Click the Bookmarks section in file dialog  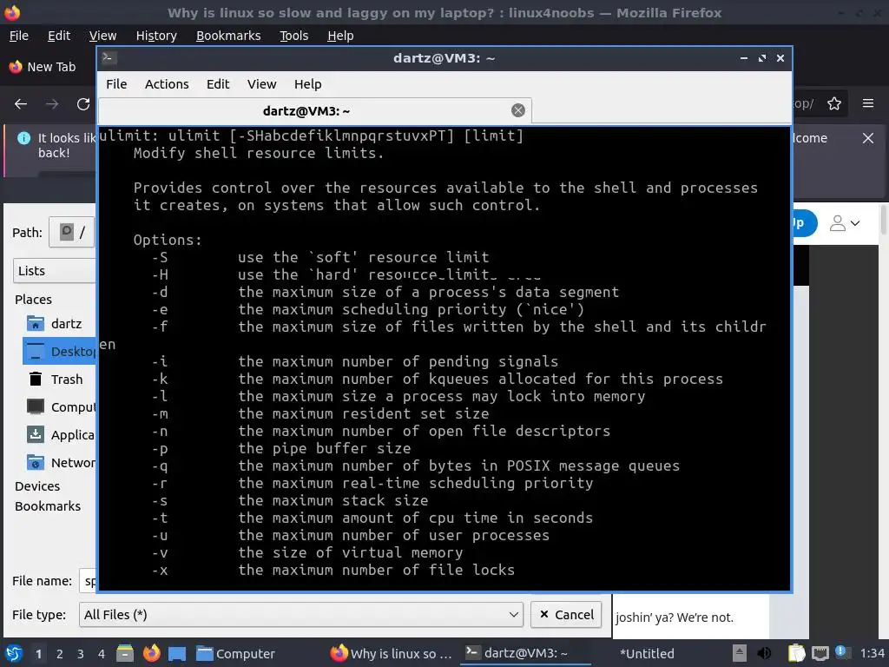[48, 506]
